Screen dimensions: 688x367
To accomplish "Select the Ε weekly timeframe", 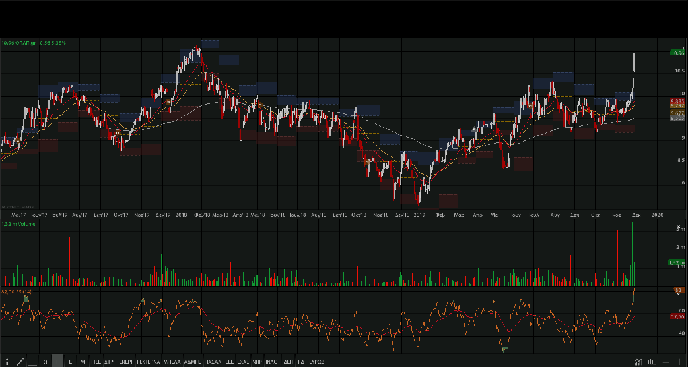I will [x=71, y=362].
